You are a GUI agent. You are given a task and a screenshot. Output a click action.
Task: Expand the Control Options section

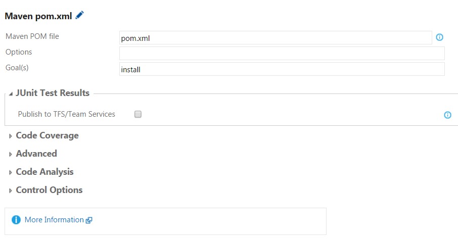point(11,190)
